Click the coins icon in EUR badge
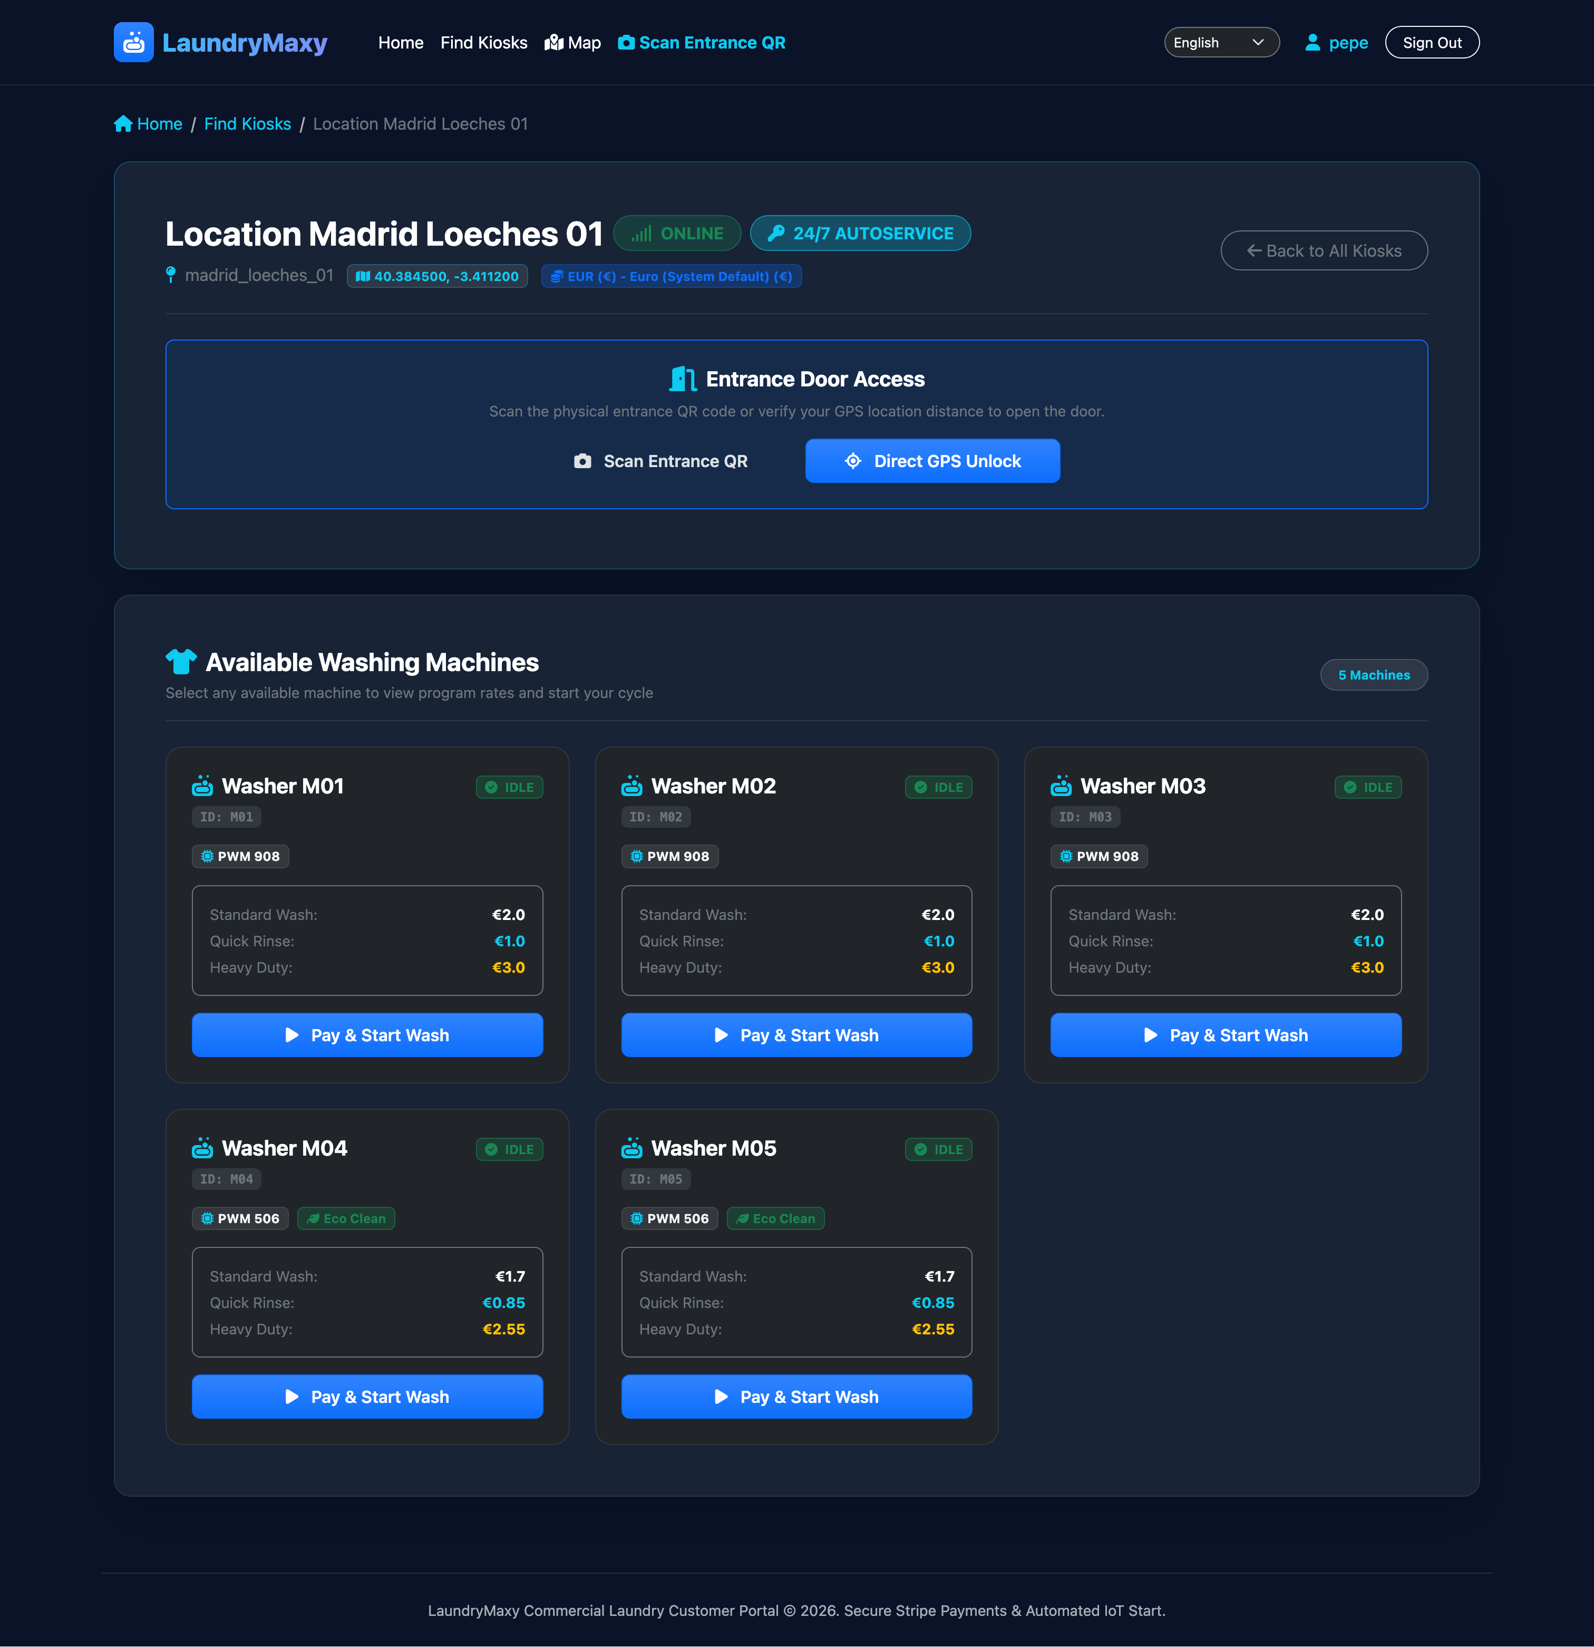1594x1647 pixels. (557, 276)
